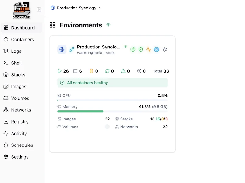The height and width of the screenshot is (183, 245).
Task: Open the Logs section
Action: pos(21,51)
